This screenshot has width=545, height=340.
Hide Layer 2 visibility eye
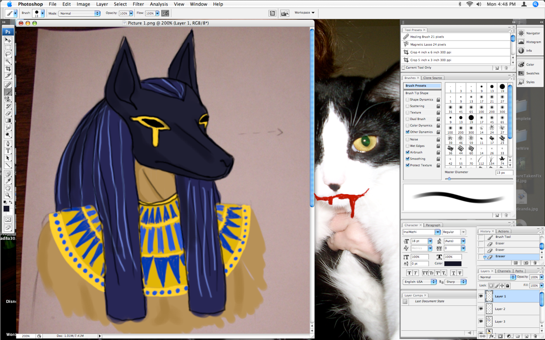481,308
